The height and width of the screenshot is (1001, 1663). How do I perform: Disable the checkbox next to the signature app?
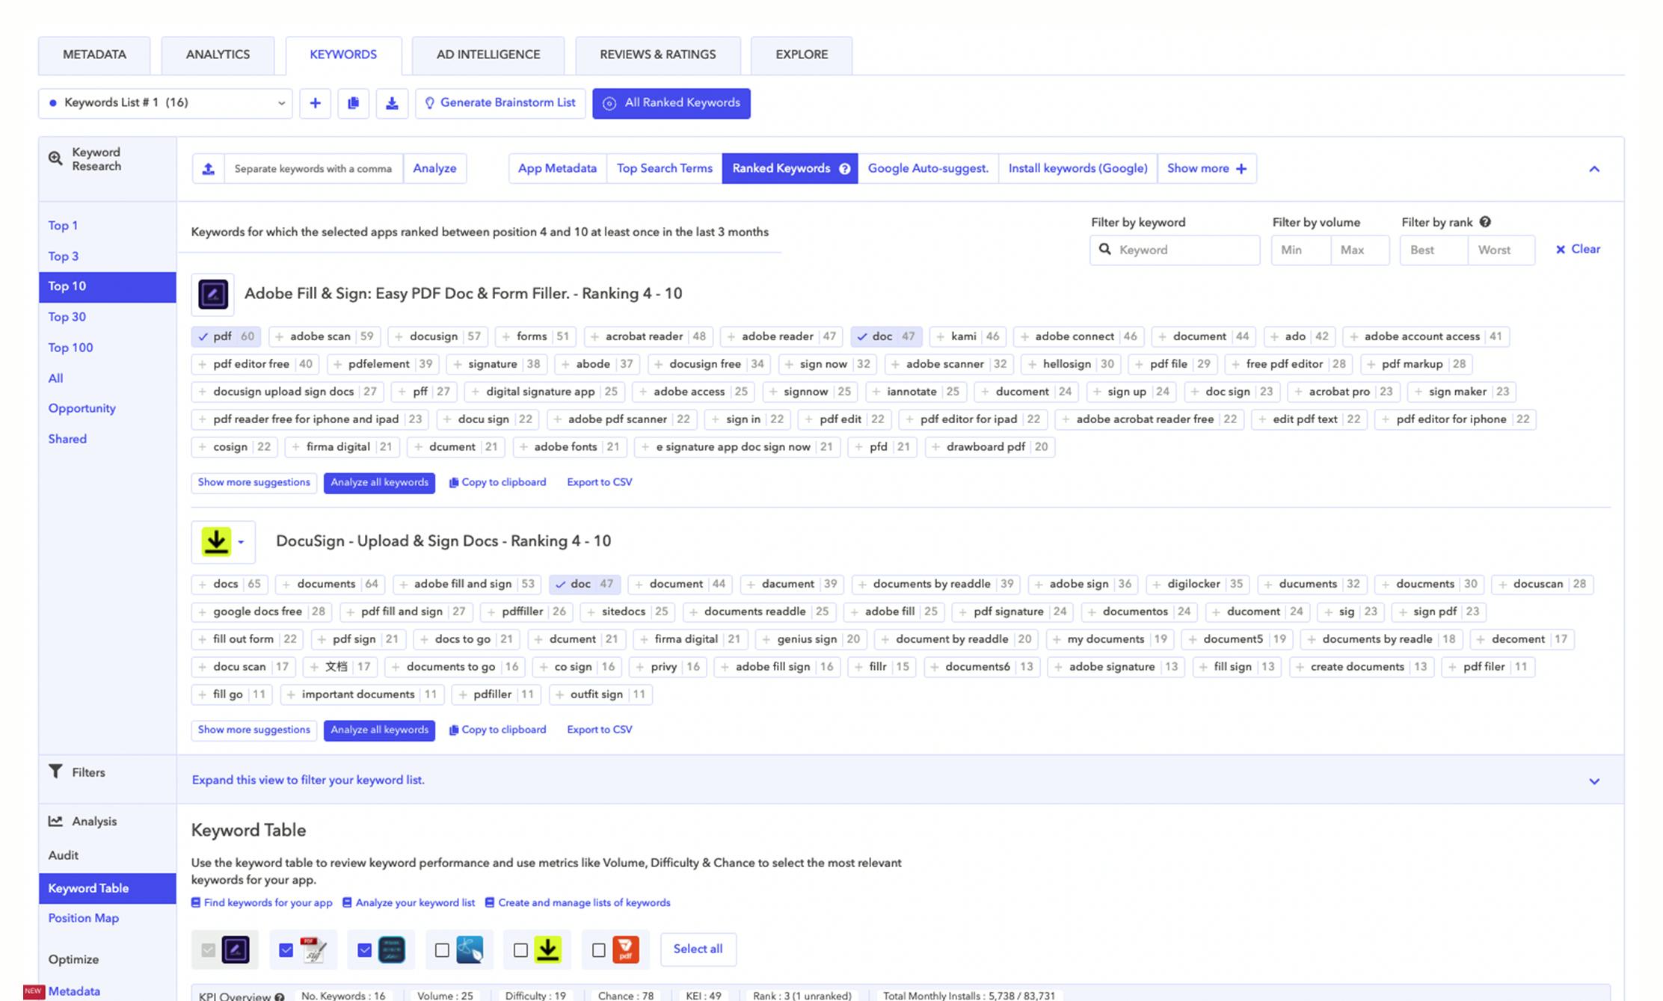(286, 949)
